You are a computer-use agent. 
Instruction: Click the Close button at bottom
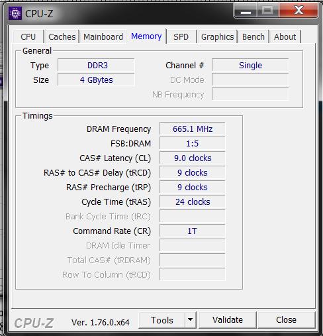286,320
